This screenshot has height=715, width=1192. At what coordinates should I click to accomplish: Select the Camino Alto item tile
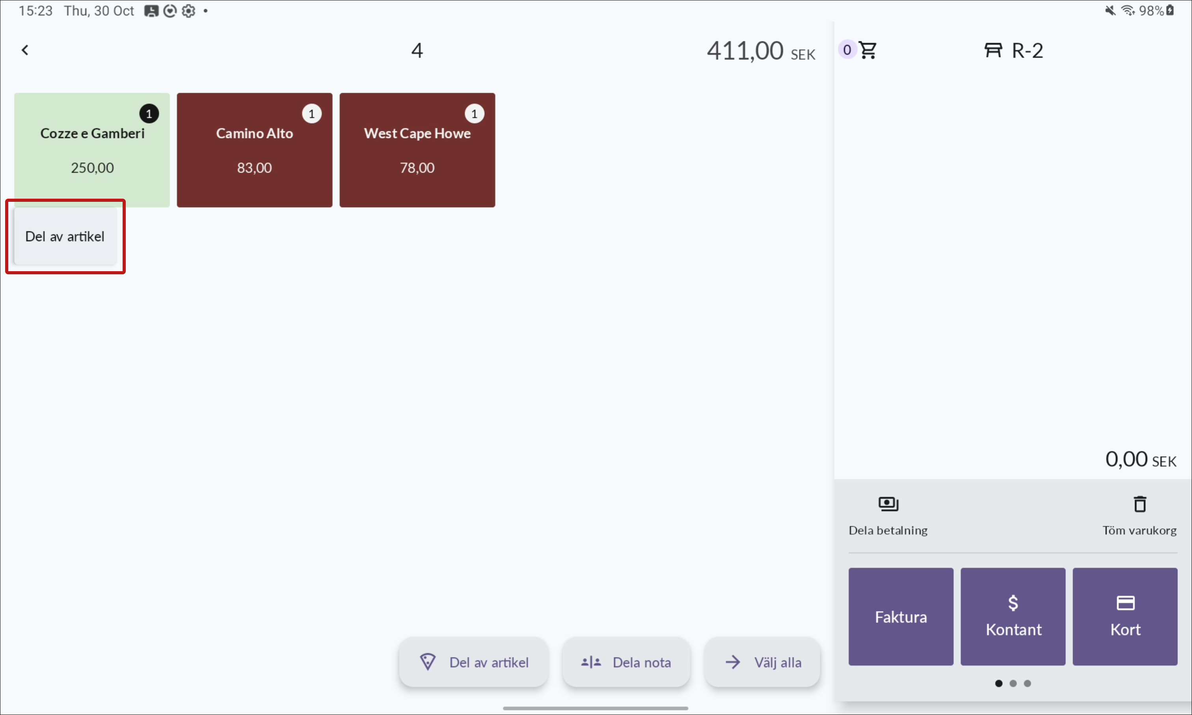tap(254, 150)
